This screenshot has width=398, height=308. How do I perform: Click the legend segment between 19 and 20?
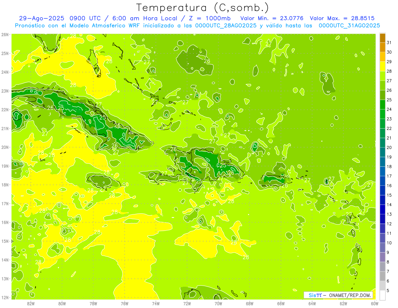[382, 152]
